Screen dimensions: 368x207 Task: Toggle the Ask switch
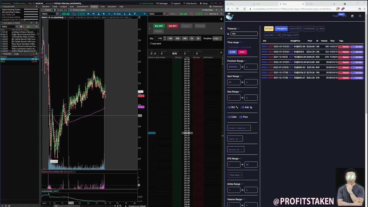[x=243, y=107]
